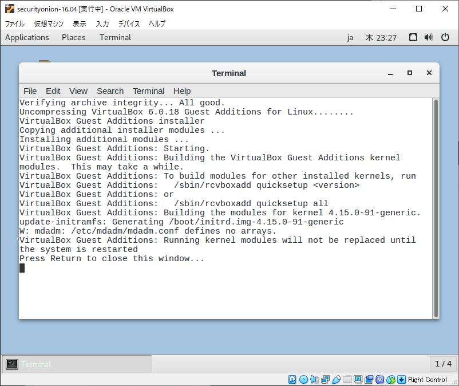Click the display settings status icon
459x386 pixels.
coord(358,380)
